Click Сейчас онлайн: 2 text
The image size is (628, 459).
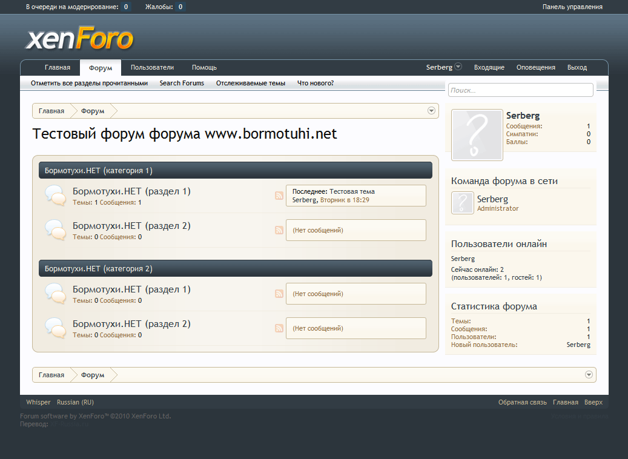pos(477,269)
